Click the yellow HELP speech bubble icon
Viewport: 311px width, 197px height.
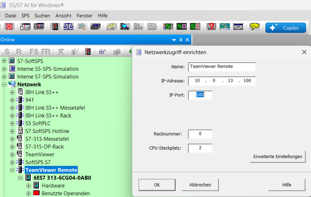(x=255, y=26)
